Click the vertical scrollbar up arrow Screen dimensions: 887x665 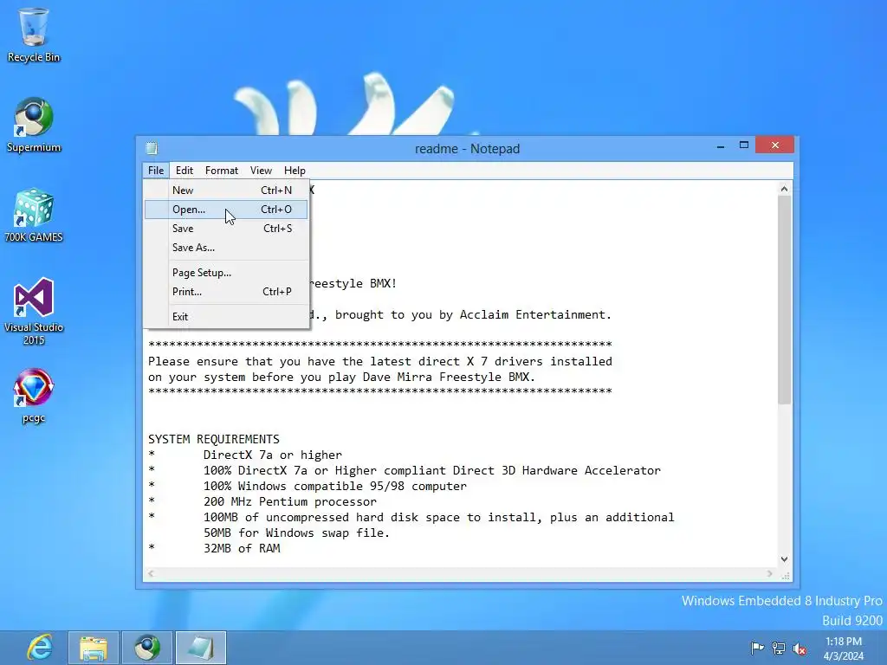coord(784,189)
